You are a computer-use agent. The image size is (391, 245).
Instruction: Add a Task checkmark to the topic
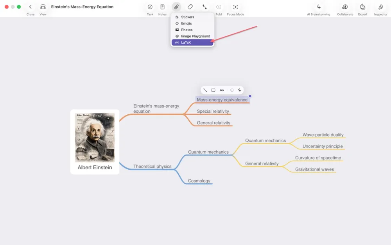click(x=150, y=7)
